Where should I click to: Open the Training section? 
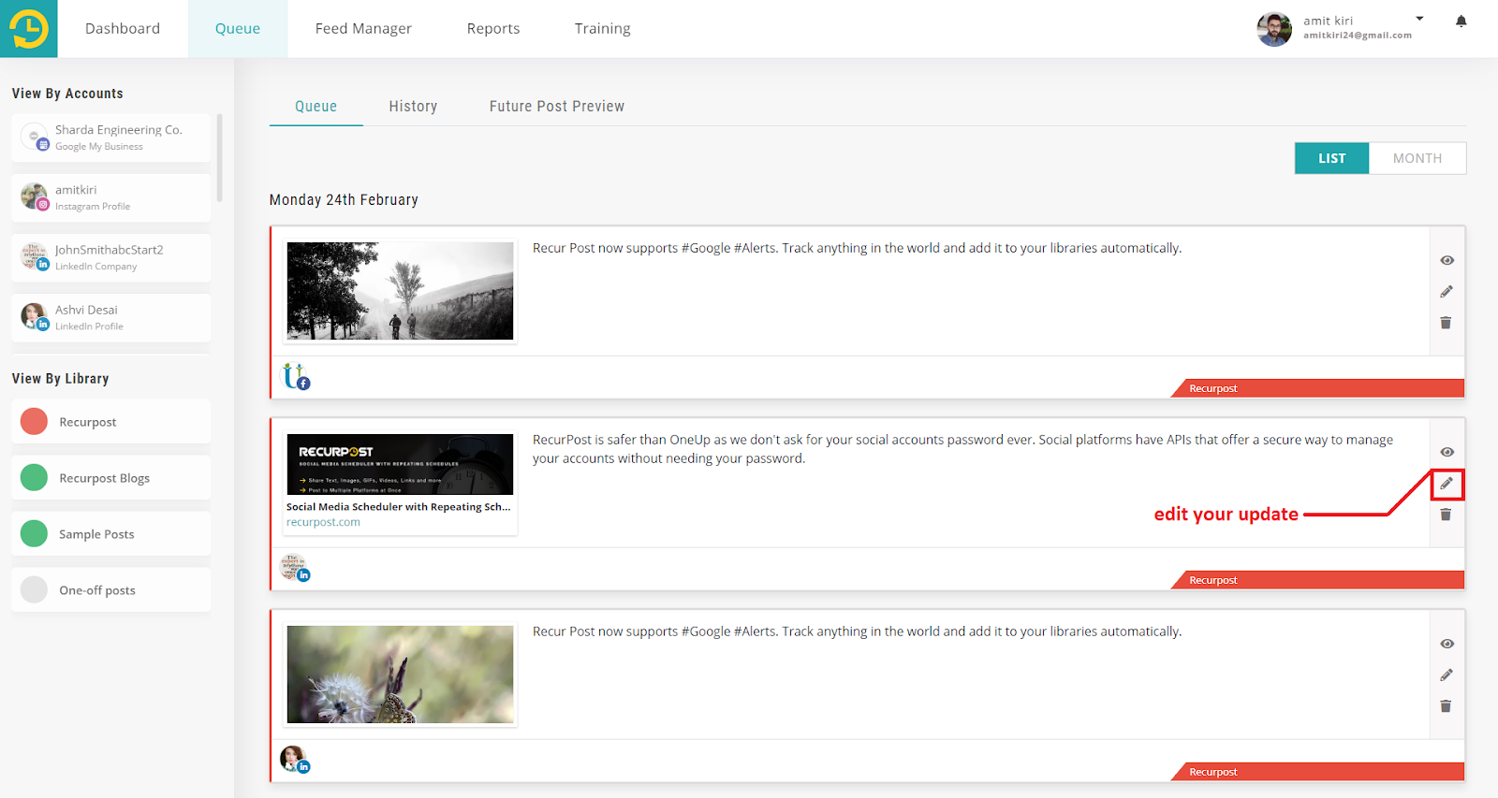pos(603,29)
